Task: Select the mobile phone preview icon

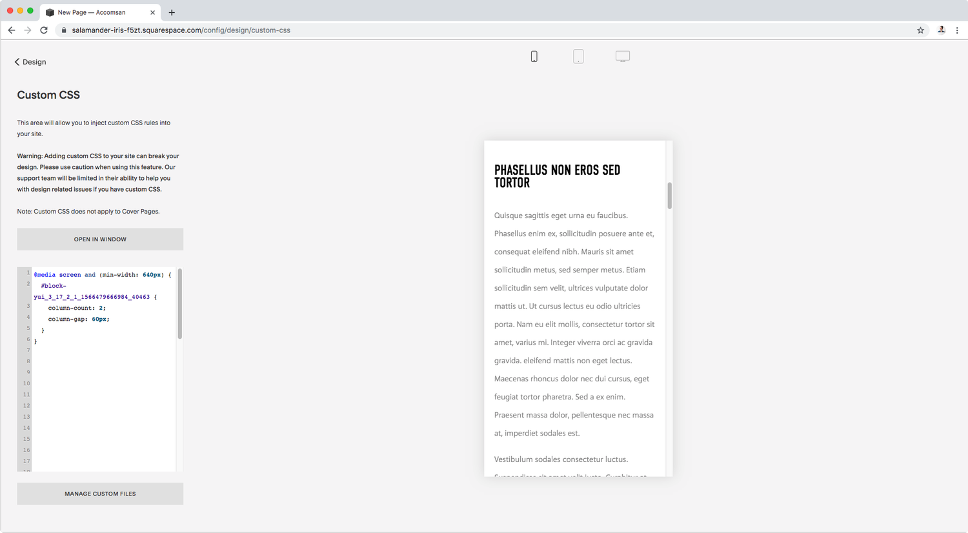Action: [534, 56]
